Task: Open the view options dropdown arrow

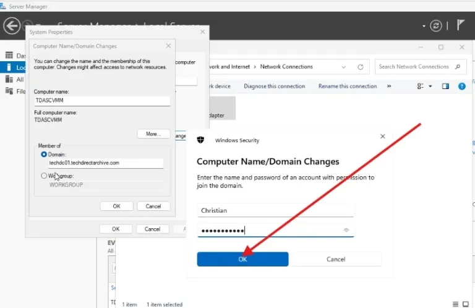Action: (430, 87)
